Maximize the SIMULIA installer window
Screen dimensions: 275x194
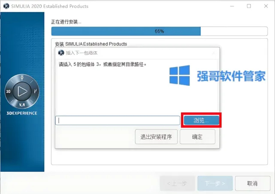(x=249, y=6)
